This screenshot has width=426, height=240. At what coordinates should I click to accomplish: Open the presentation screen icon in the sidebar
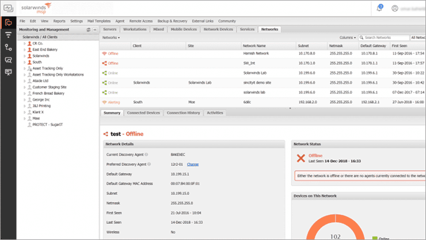8,72
